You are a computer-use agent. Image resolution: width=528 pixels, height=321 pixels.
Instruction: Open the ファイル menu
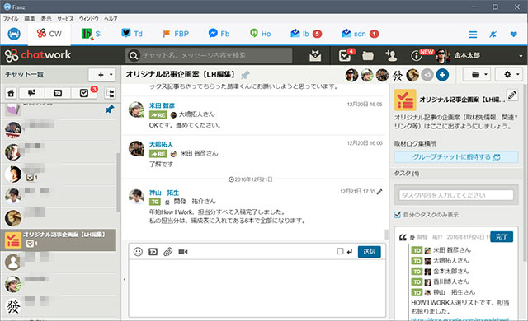(x=11, y=18)
